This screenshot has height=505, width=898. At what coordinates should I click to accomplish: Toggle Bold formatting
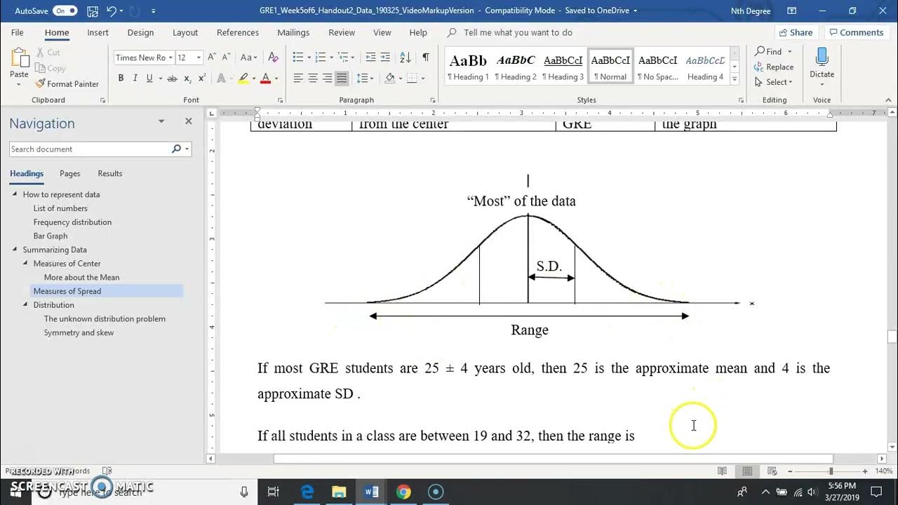121,78
